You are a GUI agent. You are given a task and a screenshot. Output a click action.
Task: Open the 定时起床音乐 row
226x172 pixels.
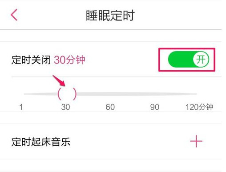pos(111,141)
